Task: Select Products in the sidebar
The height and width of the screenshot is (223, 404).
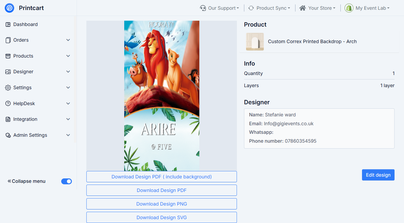Action: click(x=23, y=56)
